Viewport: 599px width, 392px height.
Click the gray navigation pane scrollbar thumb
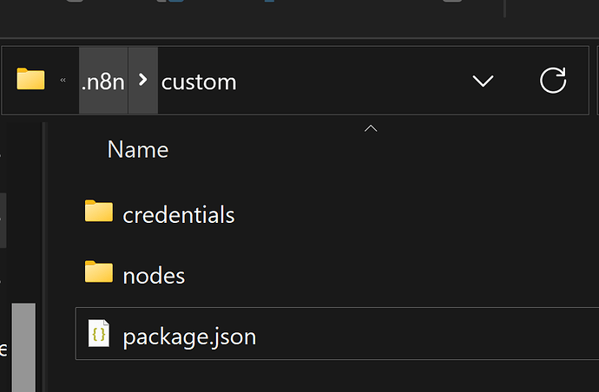(x=23, y=347)
